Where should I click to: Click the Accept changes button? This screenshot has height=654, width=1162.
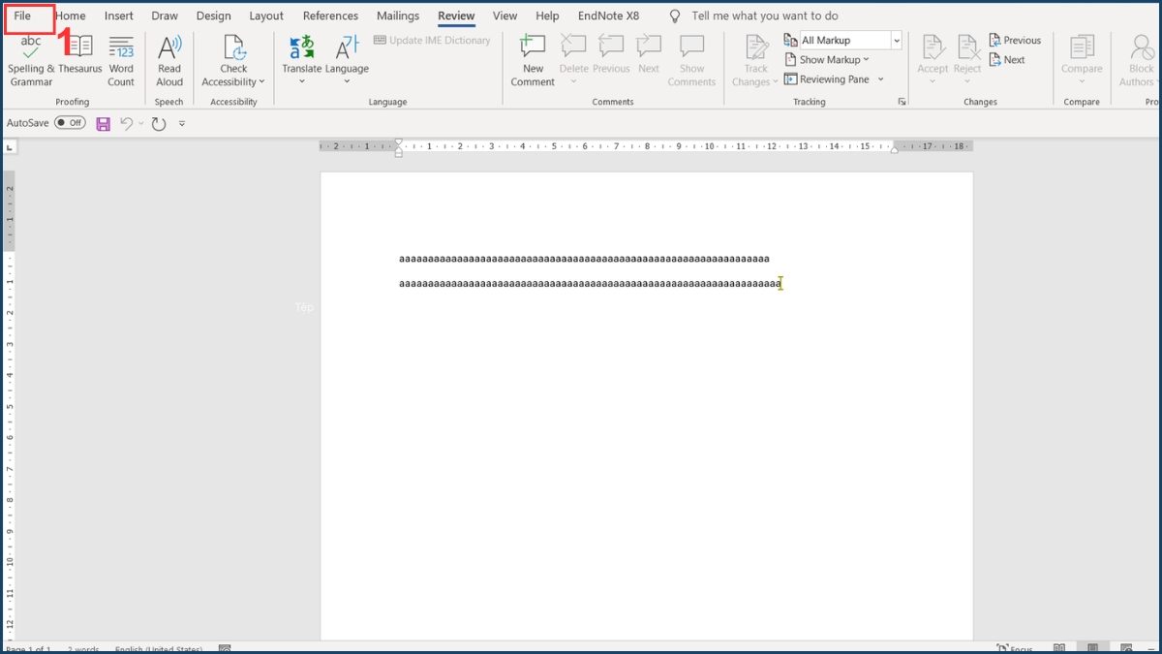933,60
